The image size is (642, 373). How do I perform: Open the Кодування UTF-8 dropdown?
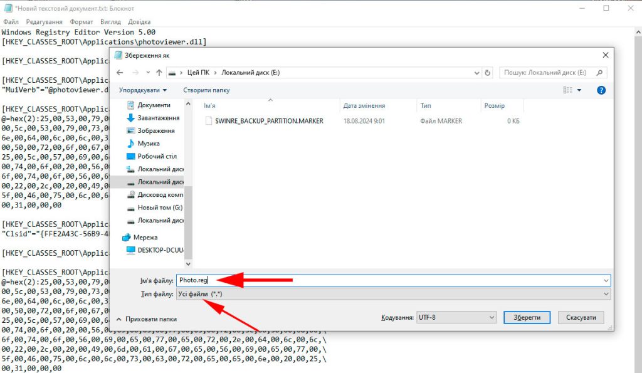click(456, 318)
